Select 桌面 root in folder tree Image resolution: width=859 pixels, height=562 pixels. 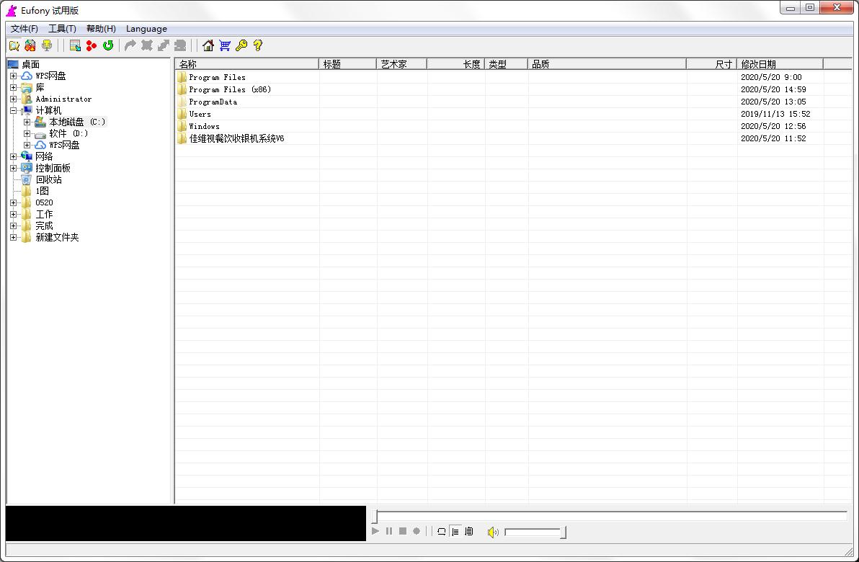30,65
